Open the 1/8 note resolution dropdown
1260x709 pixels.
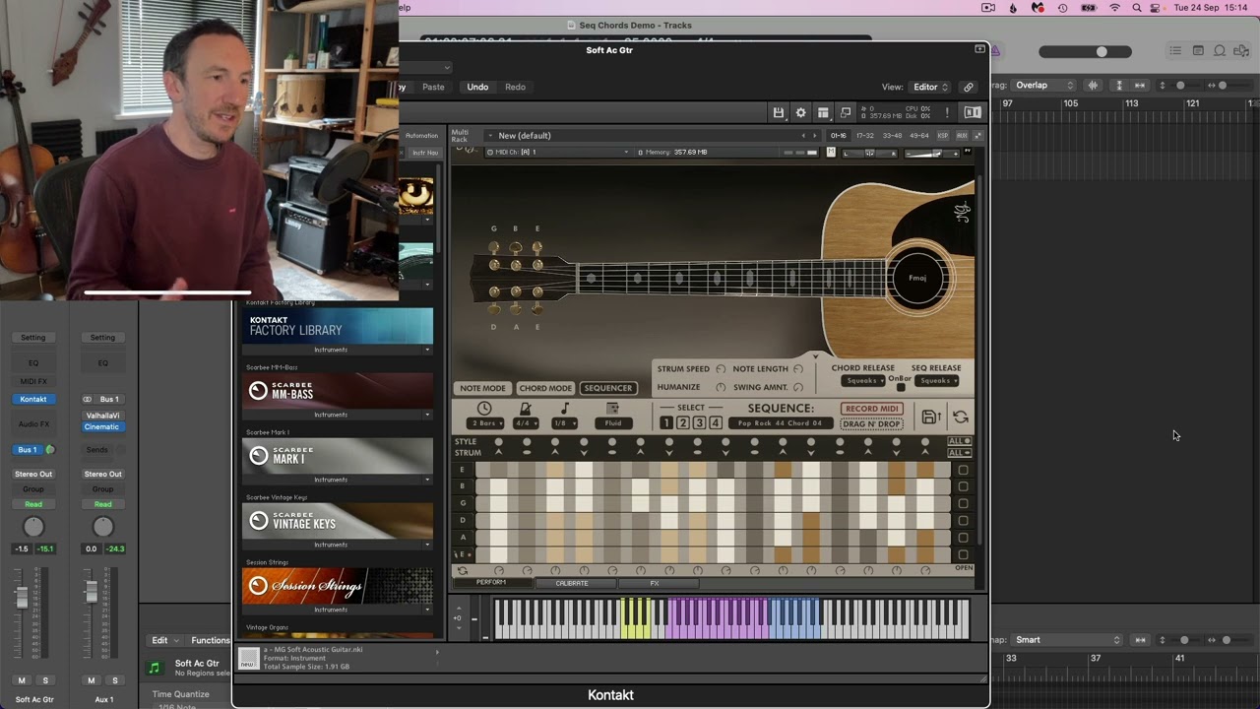click(565, 423)
